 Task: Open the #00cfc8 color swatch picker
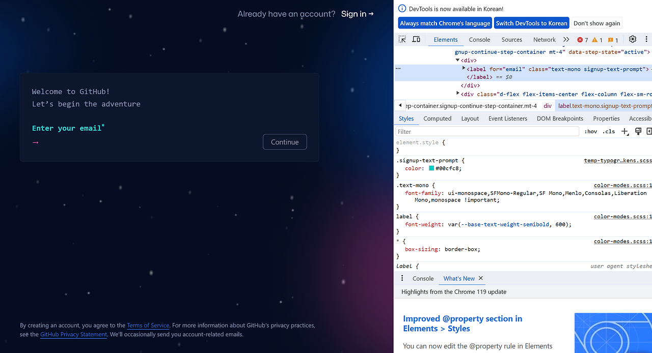431,168
